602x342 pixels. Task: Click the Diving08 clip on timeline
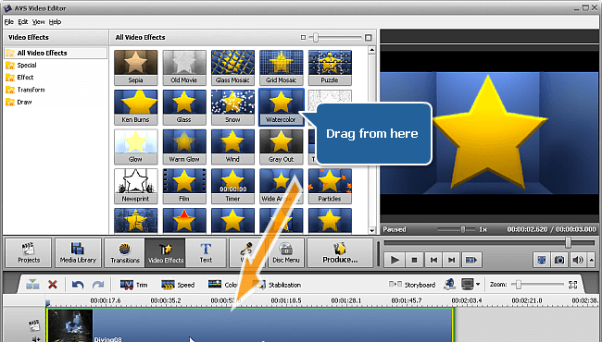(x=250, y=324)
